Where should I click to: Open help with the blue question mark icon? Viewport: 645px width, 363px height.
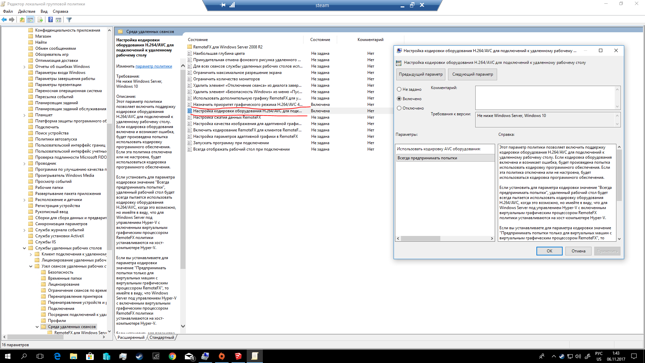point(50,19)
